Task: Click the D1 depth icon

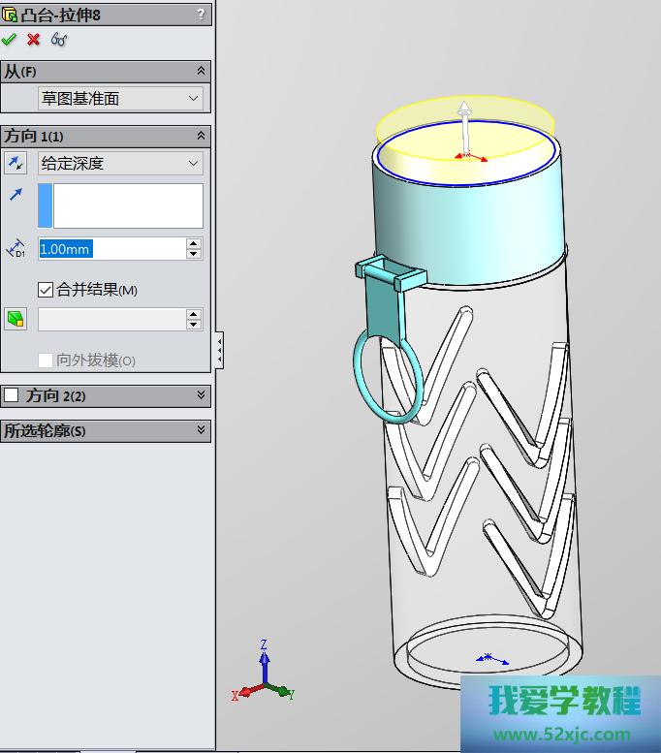Action: pos(16,250)
